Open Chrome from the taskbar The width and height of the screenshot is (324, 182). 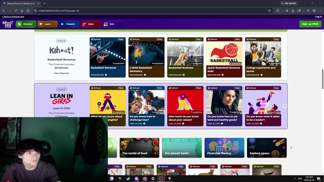pyautogui.click(x=145, y=178)
